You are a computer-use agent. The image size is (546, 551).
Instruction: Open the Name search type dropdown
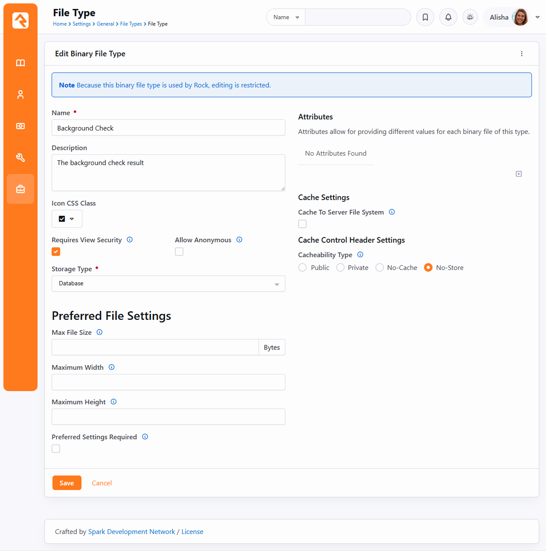coord(286,17)
